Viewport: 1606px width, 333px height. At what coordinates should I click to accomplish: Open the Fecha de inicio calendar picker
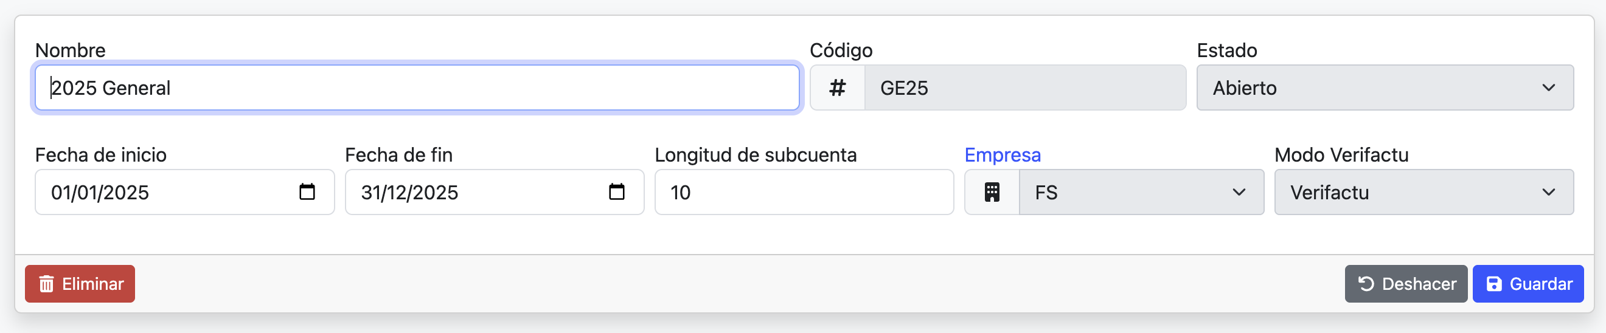coord(307,191)
